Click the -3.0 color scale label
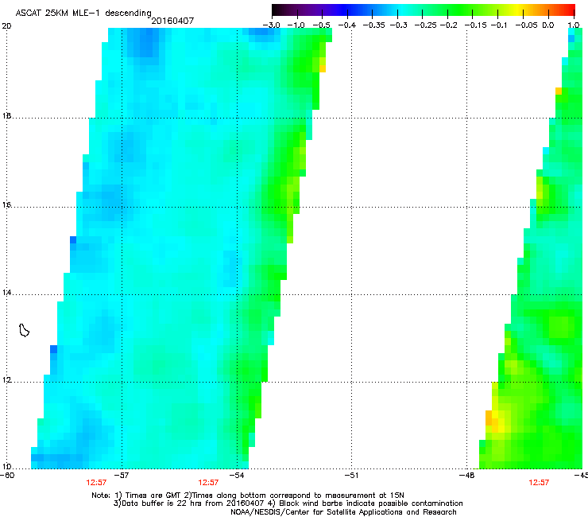Image resolution: width=588 pixels, height=517 pixels. click(x=272, y=25)
